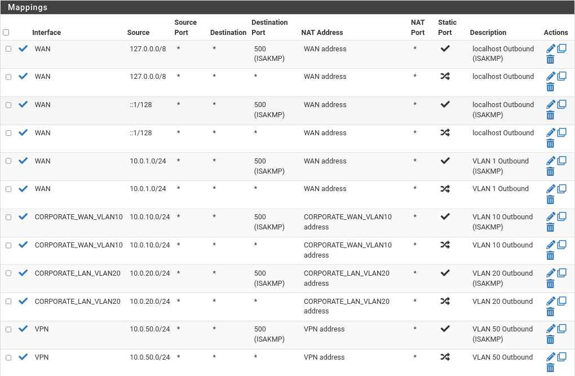
Task: Select checkbox for 10.0.10.0/24 ISAKMP rule
Action: [x=8, y=217]
